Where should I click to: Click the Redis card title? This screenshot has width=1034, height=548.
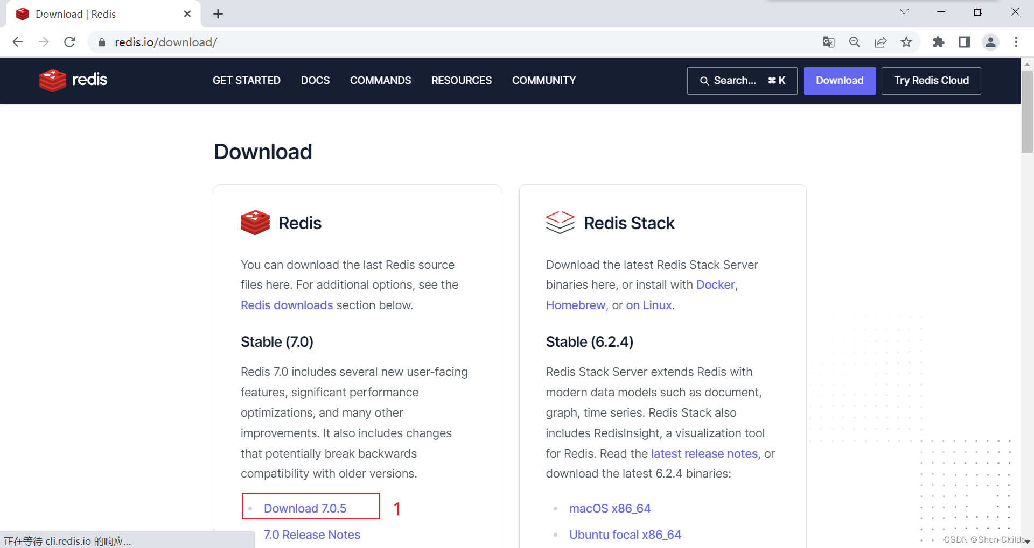point(300,223)
